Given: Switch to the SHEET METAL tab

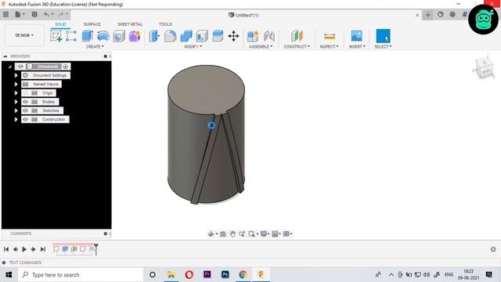Looking at the screenshot, I should point(130,24).
